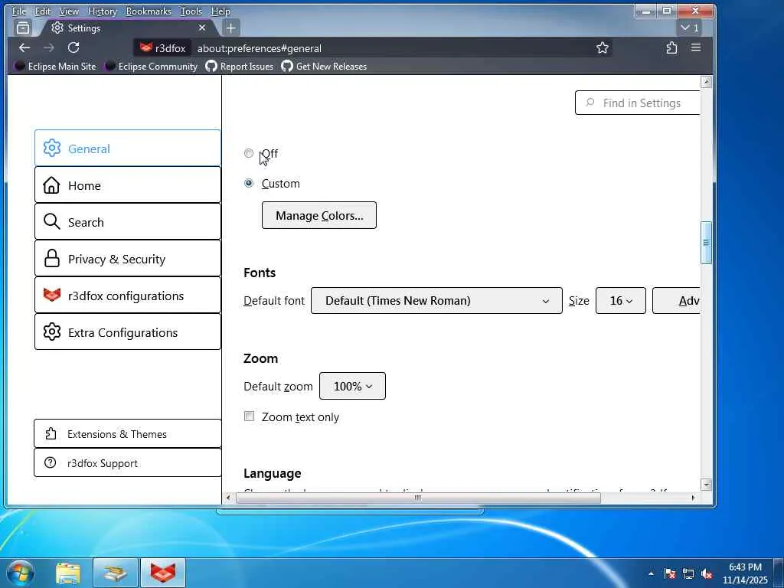This screenshot has height=588, width=784.
Task: Open the File menu
Action: tap(19, 11)
